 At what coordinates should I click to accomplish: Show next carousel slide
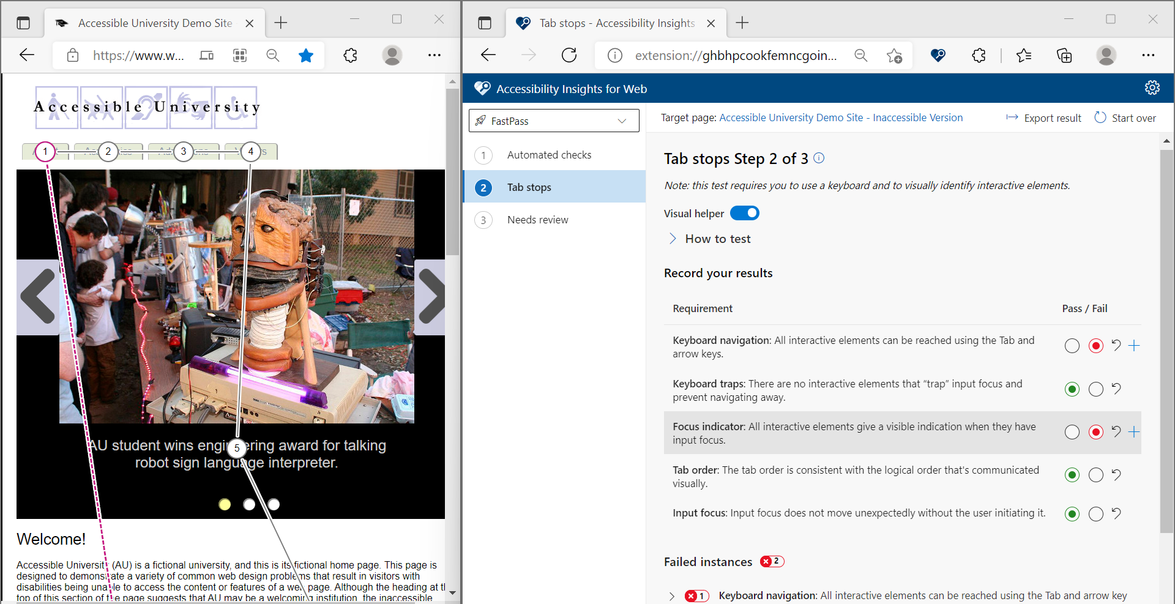430,297
